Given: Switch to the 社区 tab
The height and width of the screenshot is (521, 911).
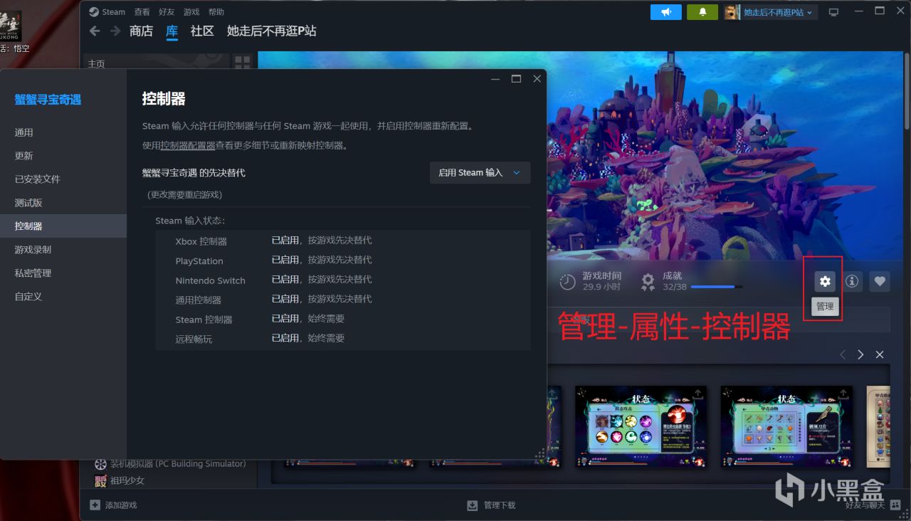Looking at the screenshot, I should [x=202, y=31].
